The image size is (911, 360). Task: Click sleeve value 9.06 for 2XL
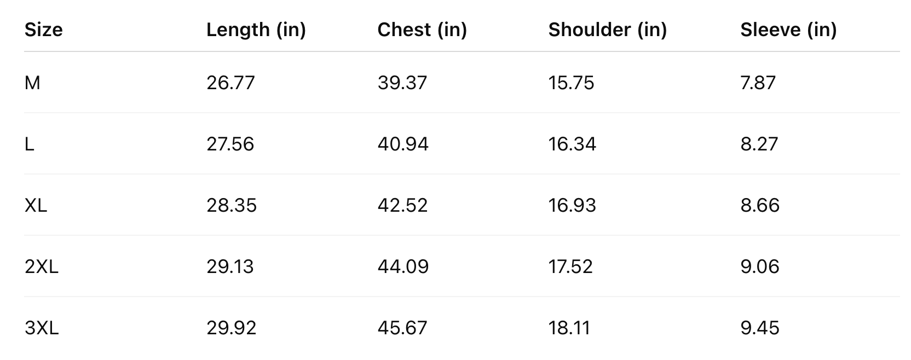[x=759, y=266]
